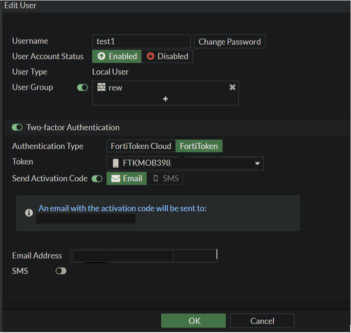
Task: Click the red down-arrow Disabled icon
Action: point(150,56)
